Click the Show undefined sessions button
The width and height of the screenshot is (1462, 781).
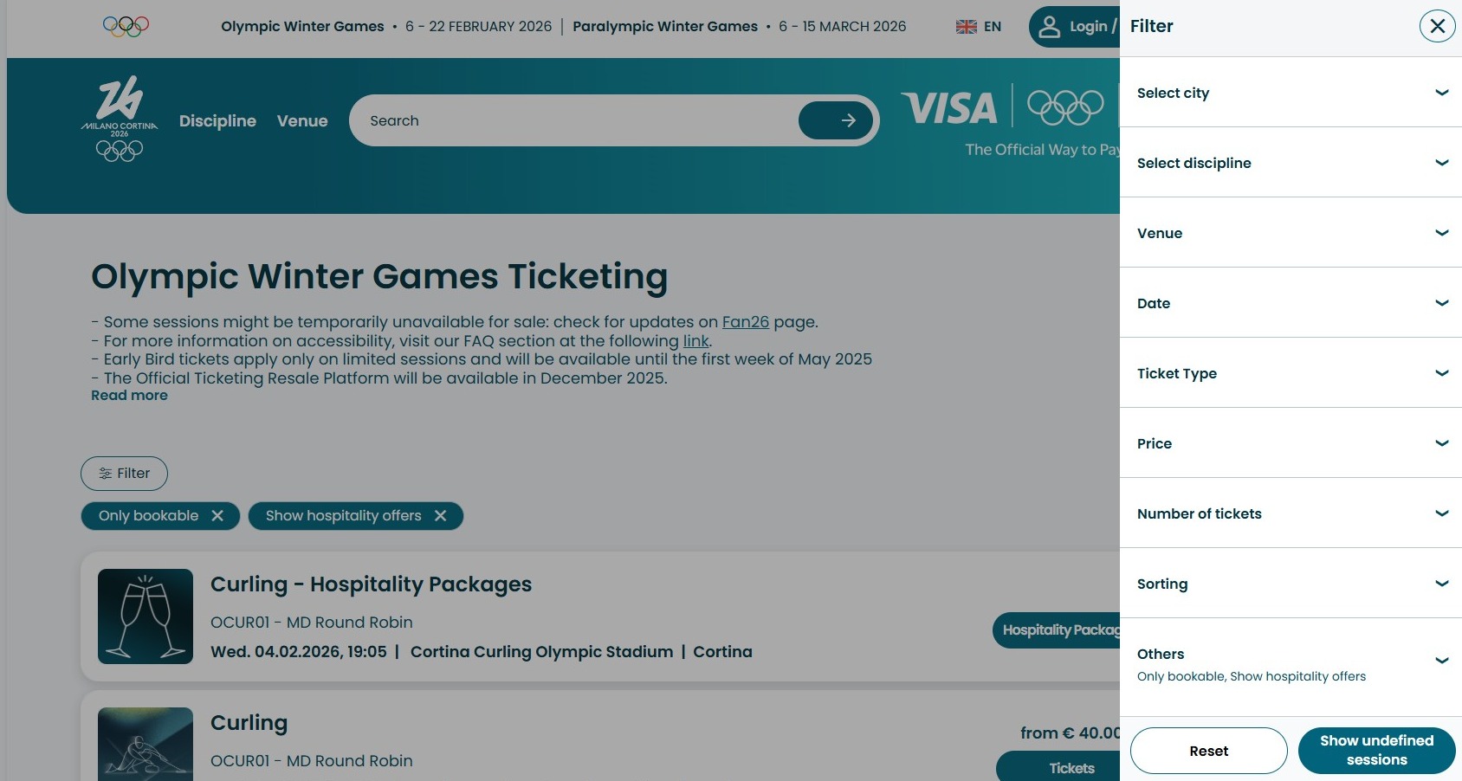coord(1376,751)
